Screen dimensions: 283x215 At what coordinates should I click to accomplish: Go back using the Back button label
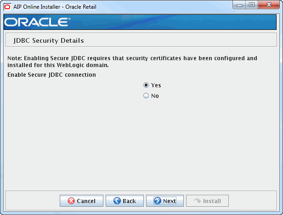129,201
